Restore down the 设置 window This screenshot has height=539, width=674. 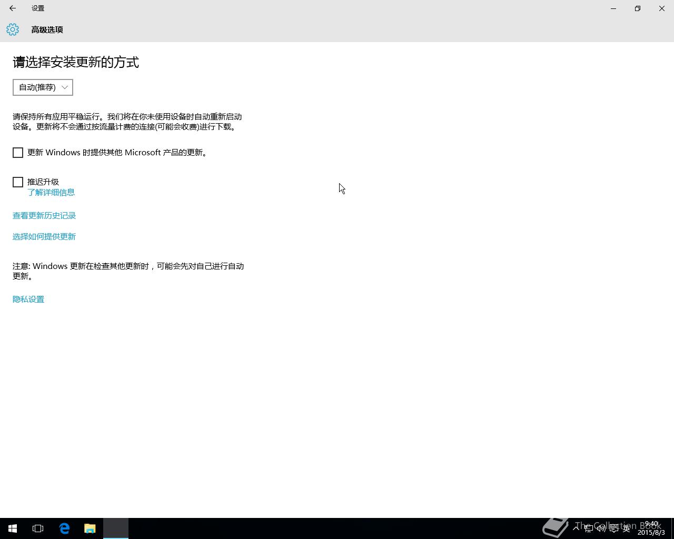pos(638,8)
